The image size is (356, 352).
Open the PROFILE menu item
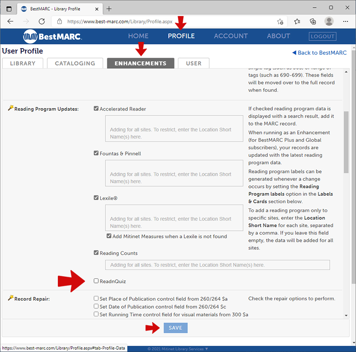coord(181,36)
